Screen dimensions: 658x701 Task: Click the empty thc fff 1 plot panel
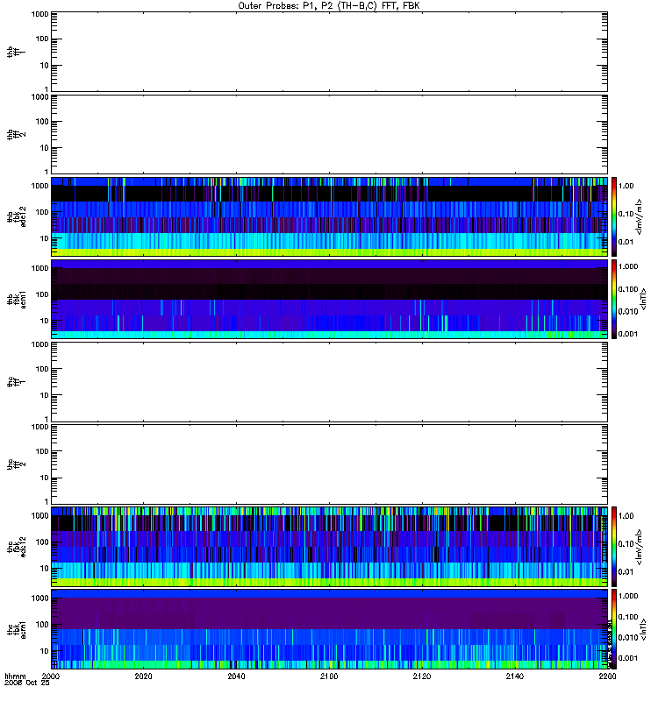pyautogui.click(x=329, y=382)
